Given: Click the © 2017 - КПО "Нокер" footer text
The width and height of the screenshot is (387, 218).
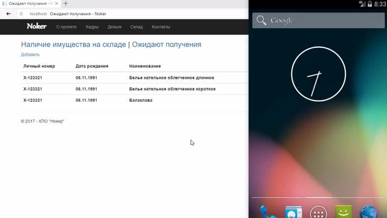Looking at the screenshot, I should click(x=42, y=121).
